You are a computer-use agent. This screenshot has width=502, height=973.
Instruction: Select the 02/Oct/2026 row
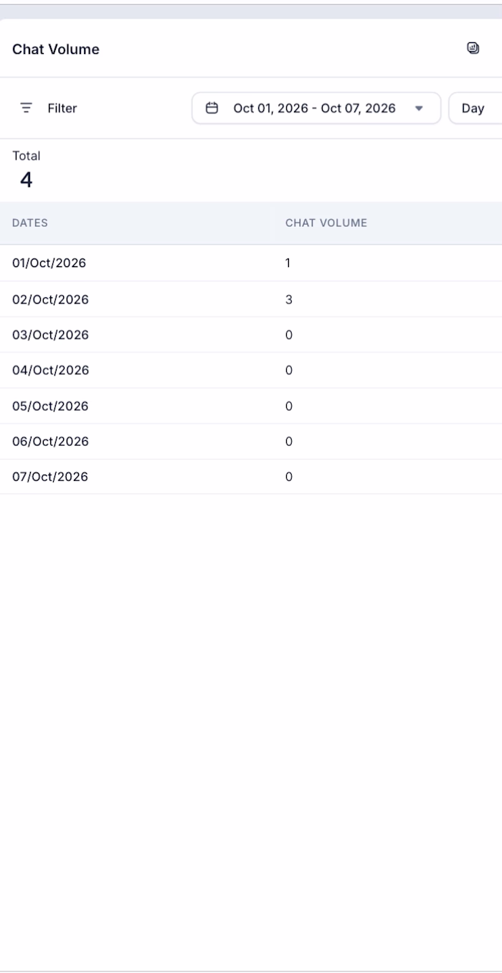coord(251,299)
